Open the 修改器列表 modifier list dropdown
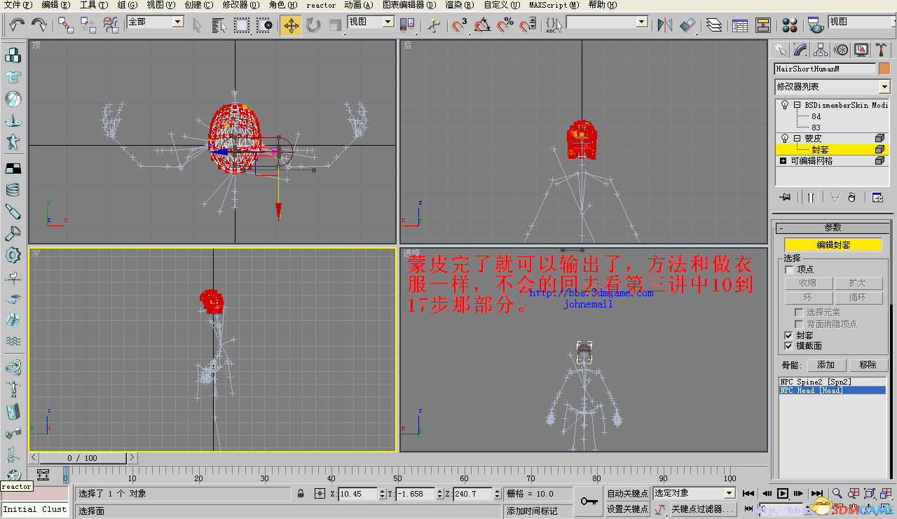The width and height of the screenshot is (897, 519). pos(832,87)
